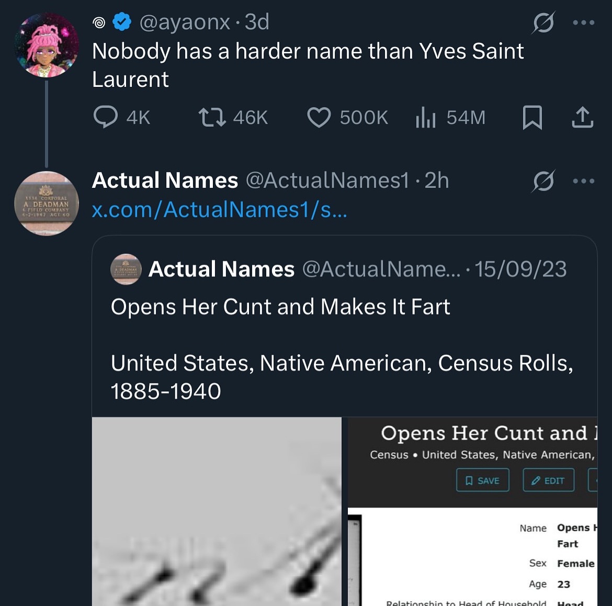
Task: View analytics showing 54M views
Action: coord(426,117)
